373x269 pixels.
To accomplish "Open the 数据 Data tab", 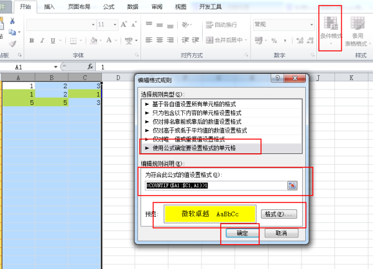I will tap(133, 7).
